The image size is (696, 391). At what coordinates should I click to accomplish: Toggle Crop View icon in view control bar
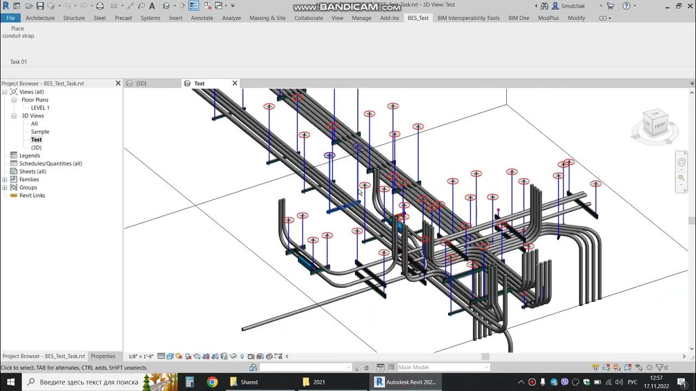206,357
